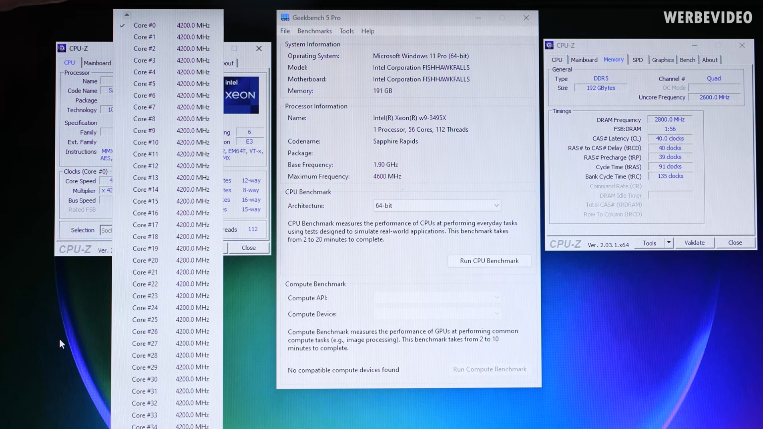Minimize the Geekbench 5 Pro window
Image resolution: width=763 pixels, height=429 pixels.
click(478, 18)
